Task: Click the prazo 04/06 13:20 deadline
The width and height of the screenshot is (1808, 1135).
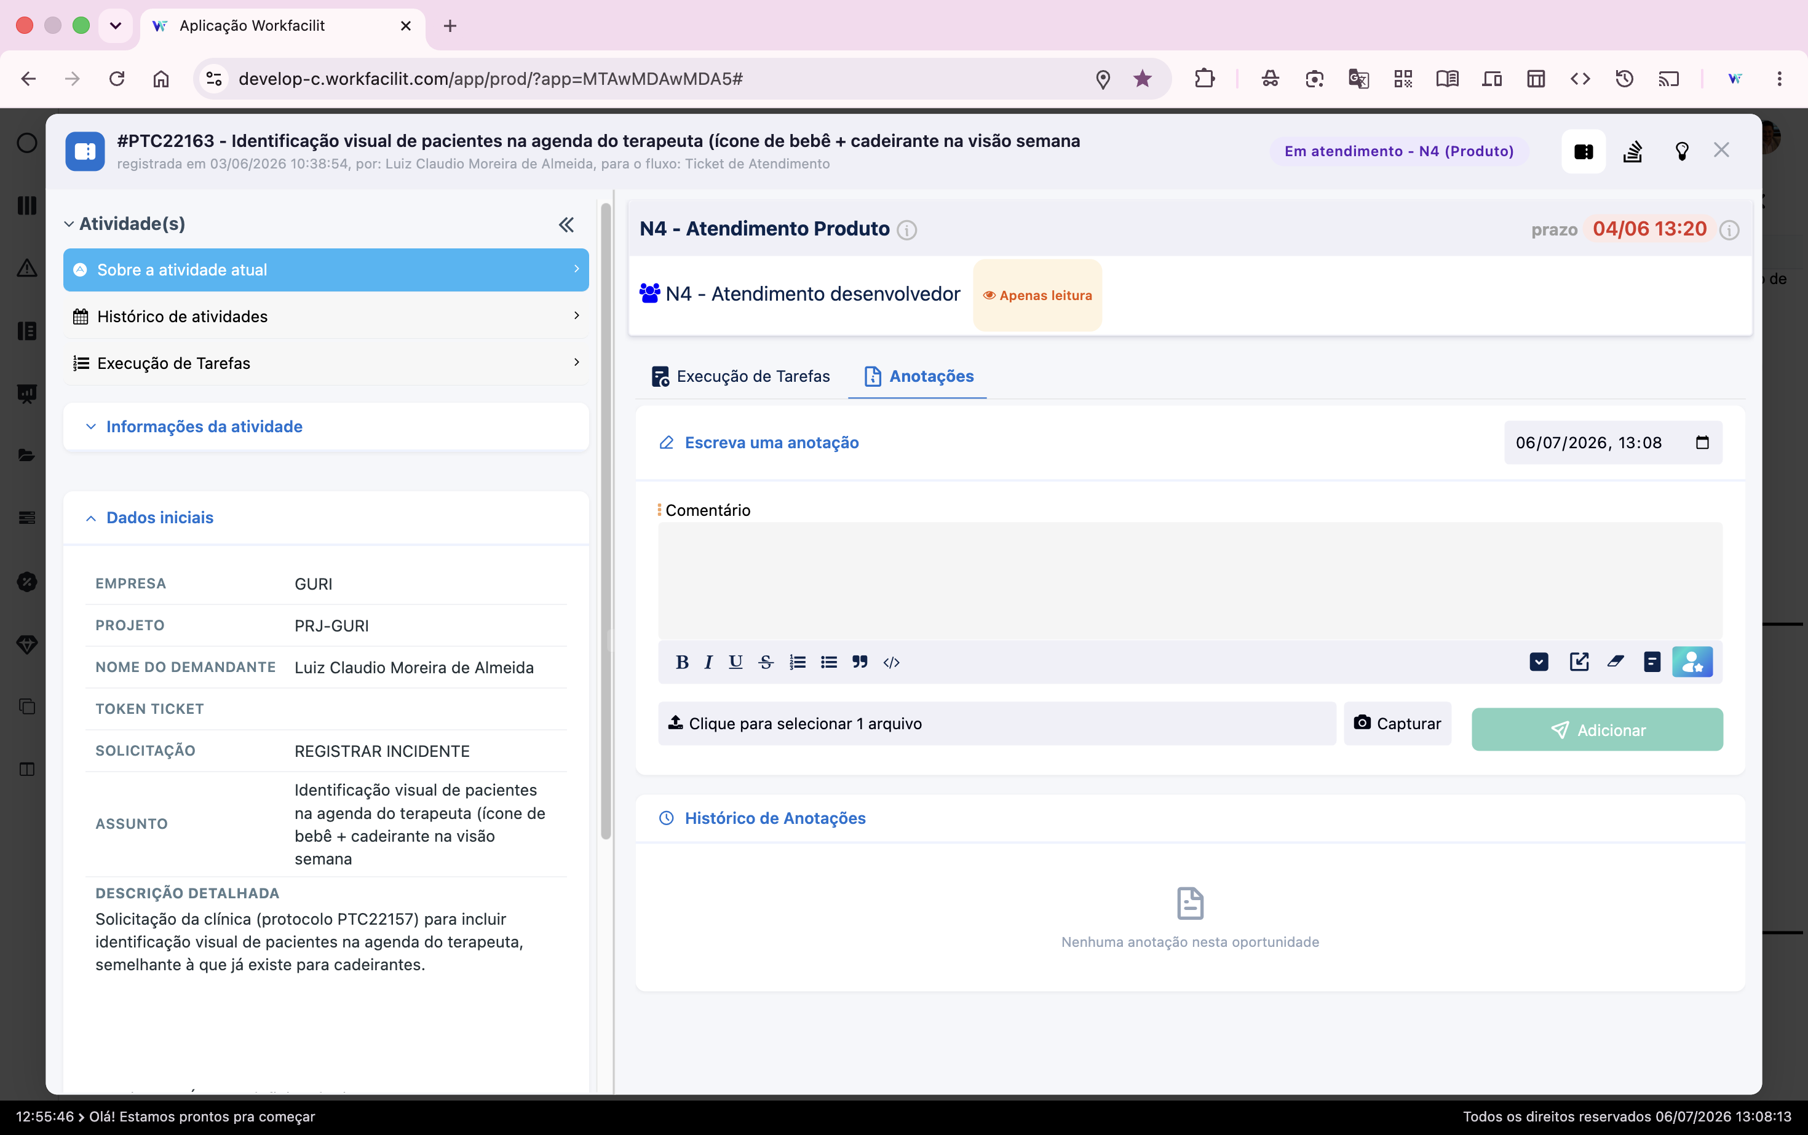Action: 1649,230
